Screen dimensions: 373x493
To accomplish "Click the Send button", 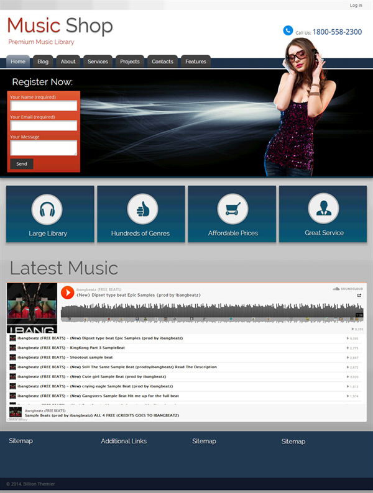I will point(22,164).
